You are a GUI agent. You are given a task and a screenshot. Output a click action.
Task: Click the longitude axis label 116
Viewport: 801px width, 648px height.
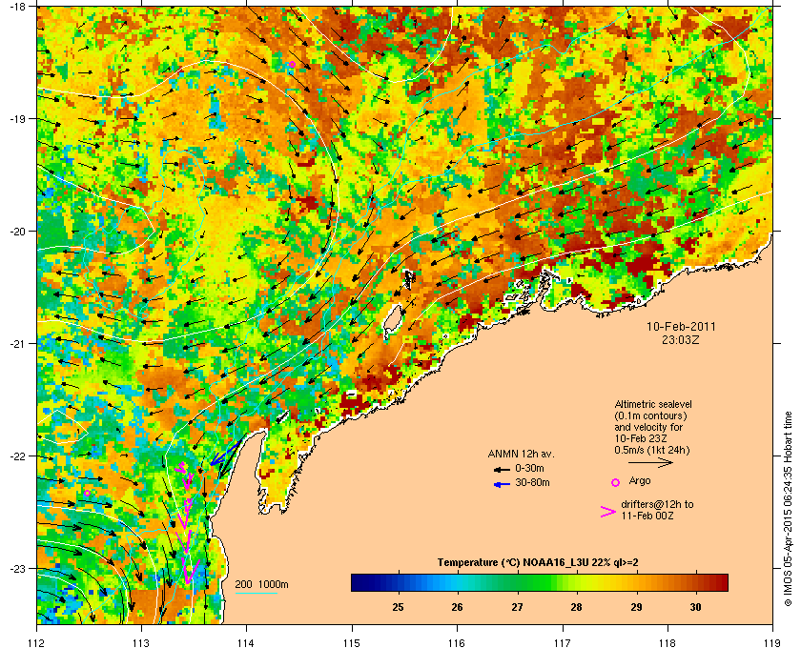click(457, 642)
